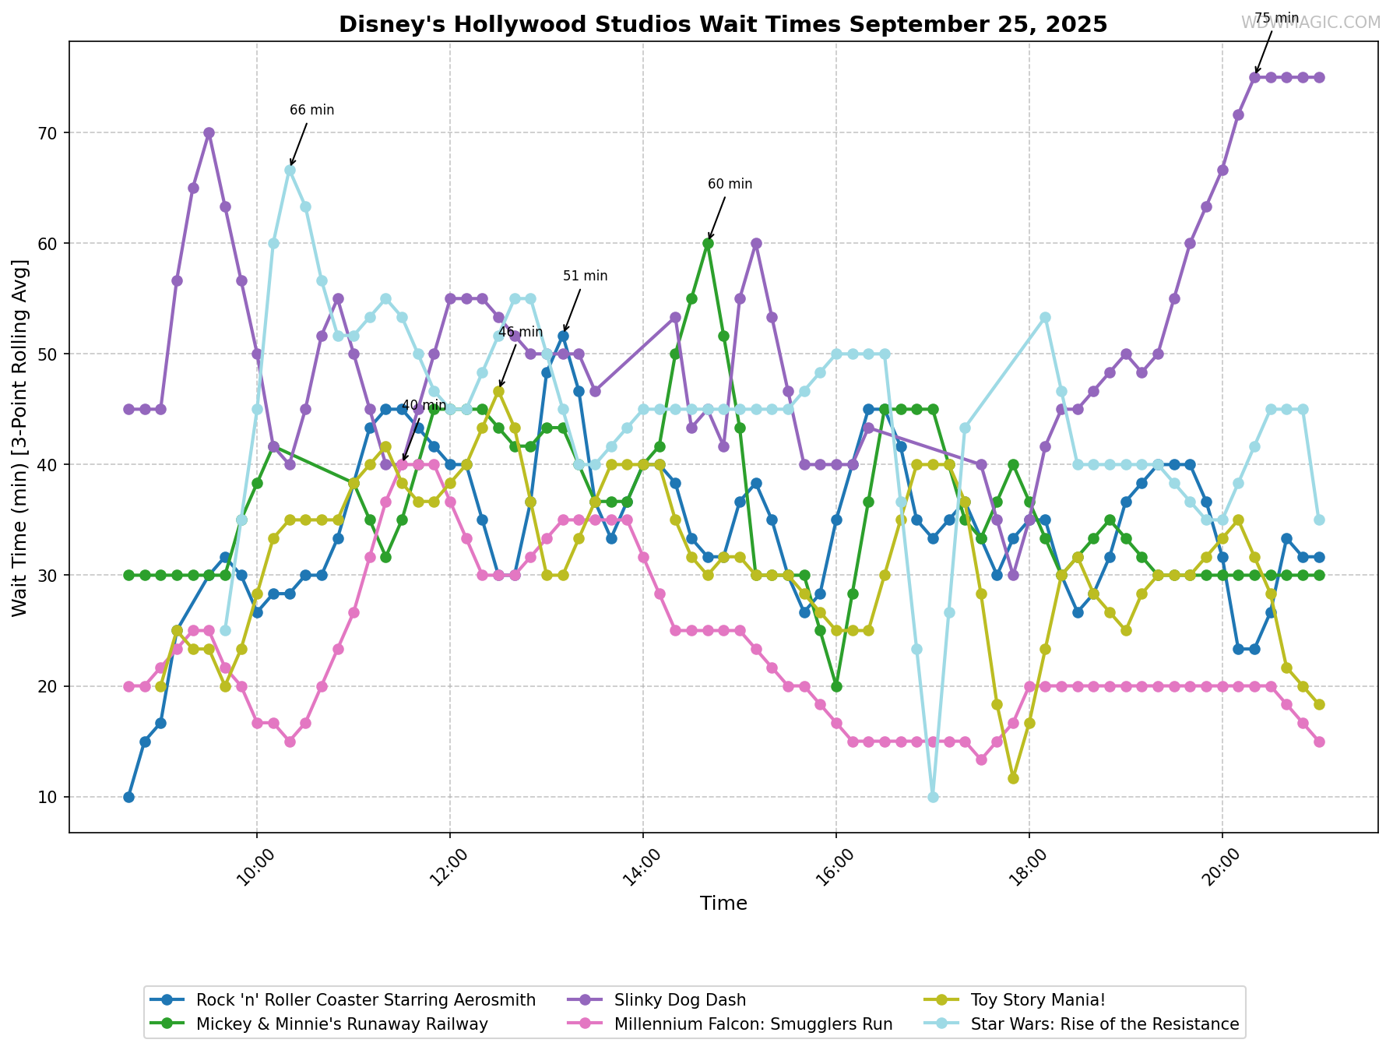Viewport: 1393px width, 1050px height.
Task: Click the chart title text
Action: click(723, 25)
